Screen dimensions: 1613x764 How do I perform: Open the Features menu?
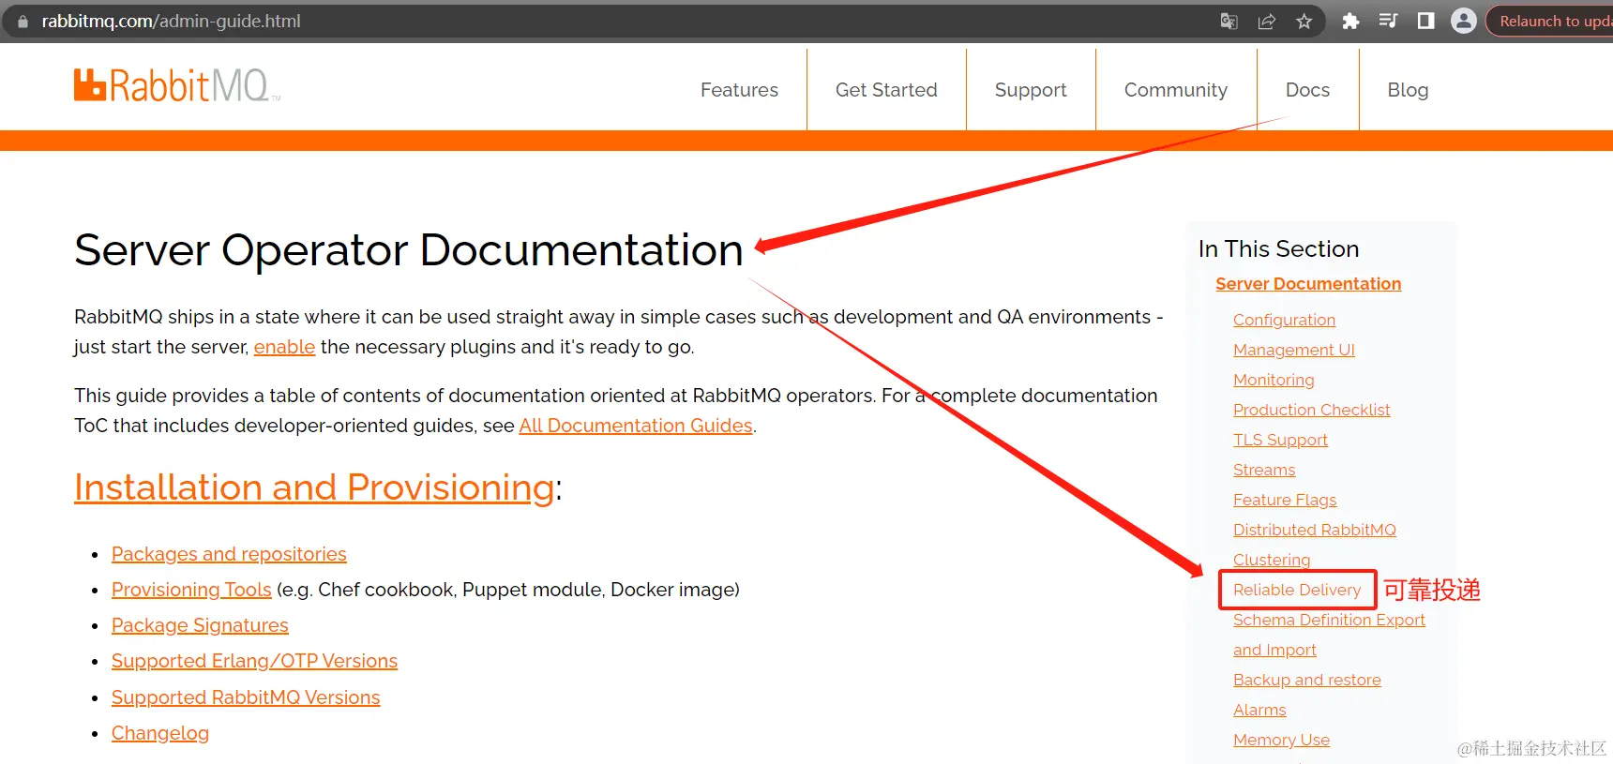coord(739,90)
